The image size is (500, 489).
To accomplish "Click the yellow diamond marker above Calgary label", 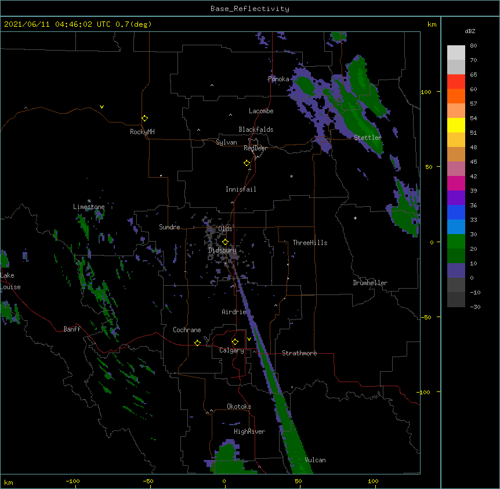I will click(x=235, y=342).
